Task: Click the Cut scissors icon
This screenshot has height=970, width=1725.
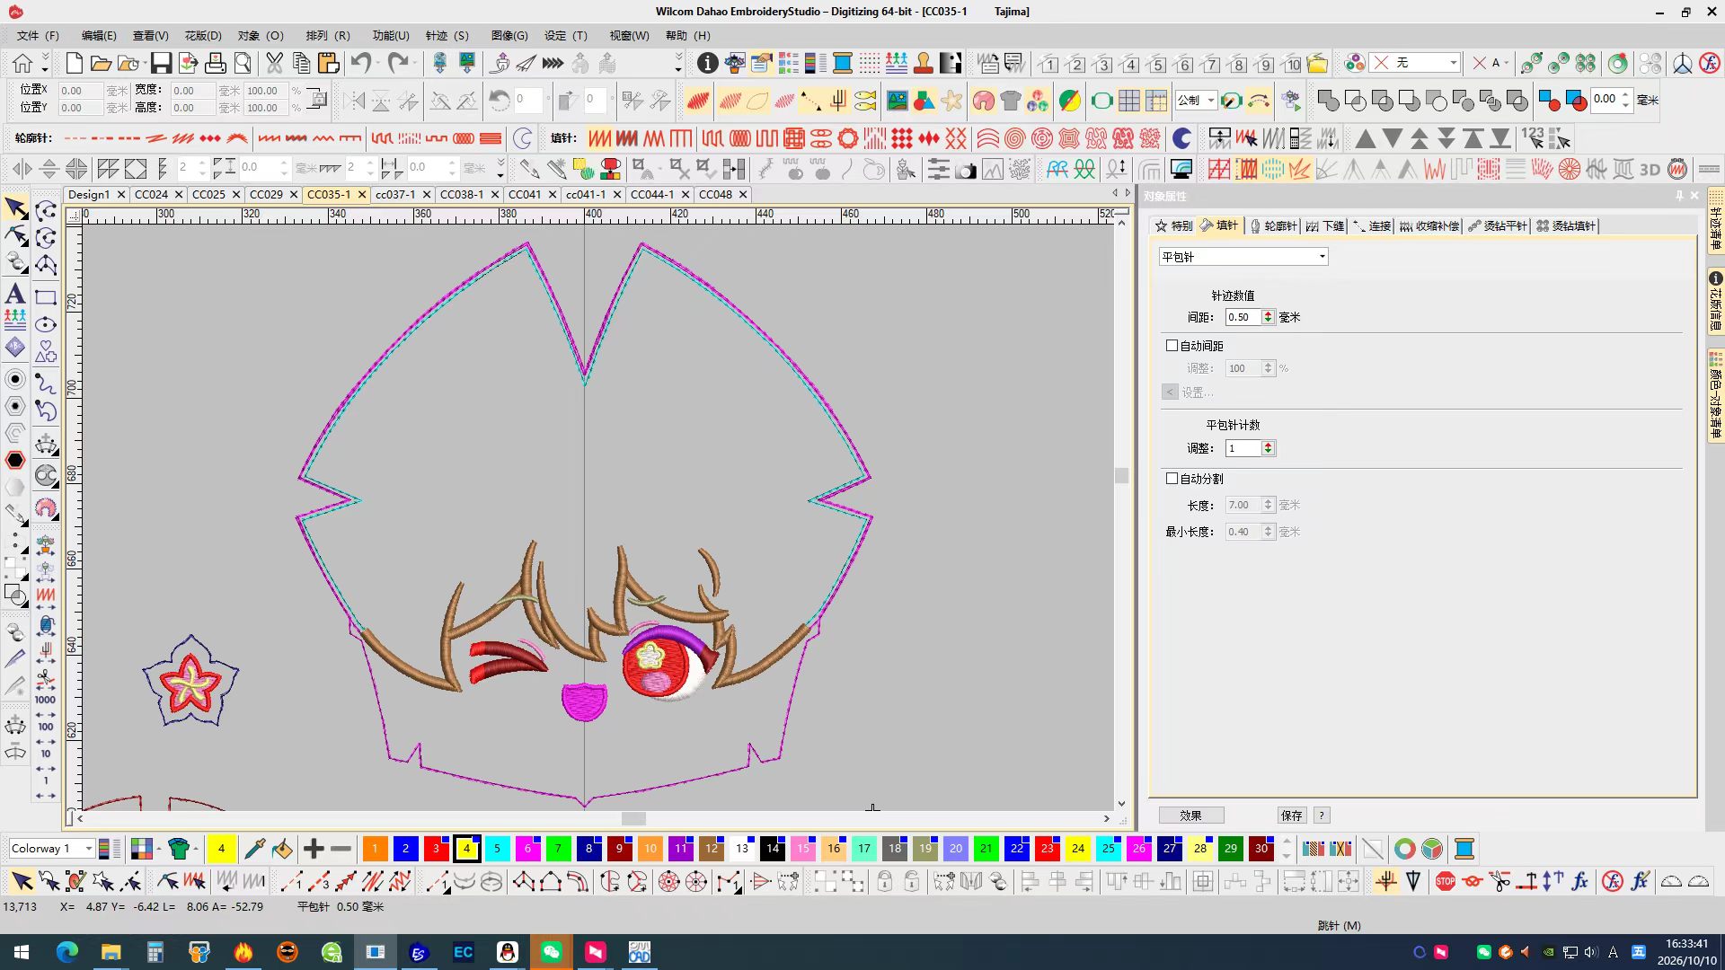Action: click(274, 63)
